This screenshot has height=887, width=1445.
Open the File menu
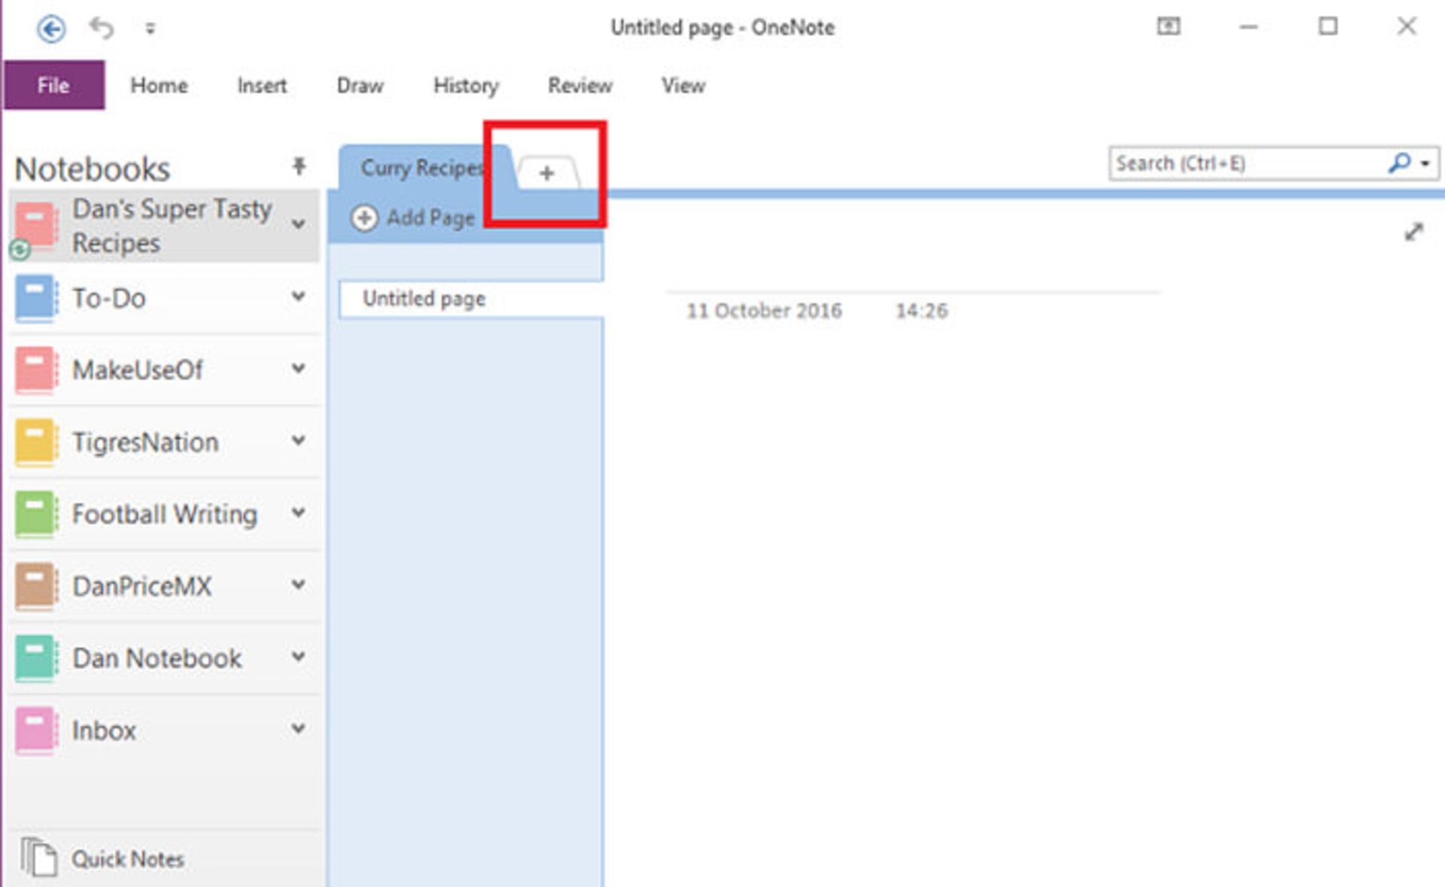pyautogui.click(x=53, y=85)
